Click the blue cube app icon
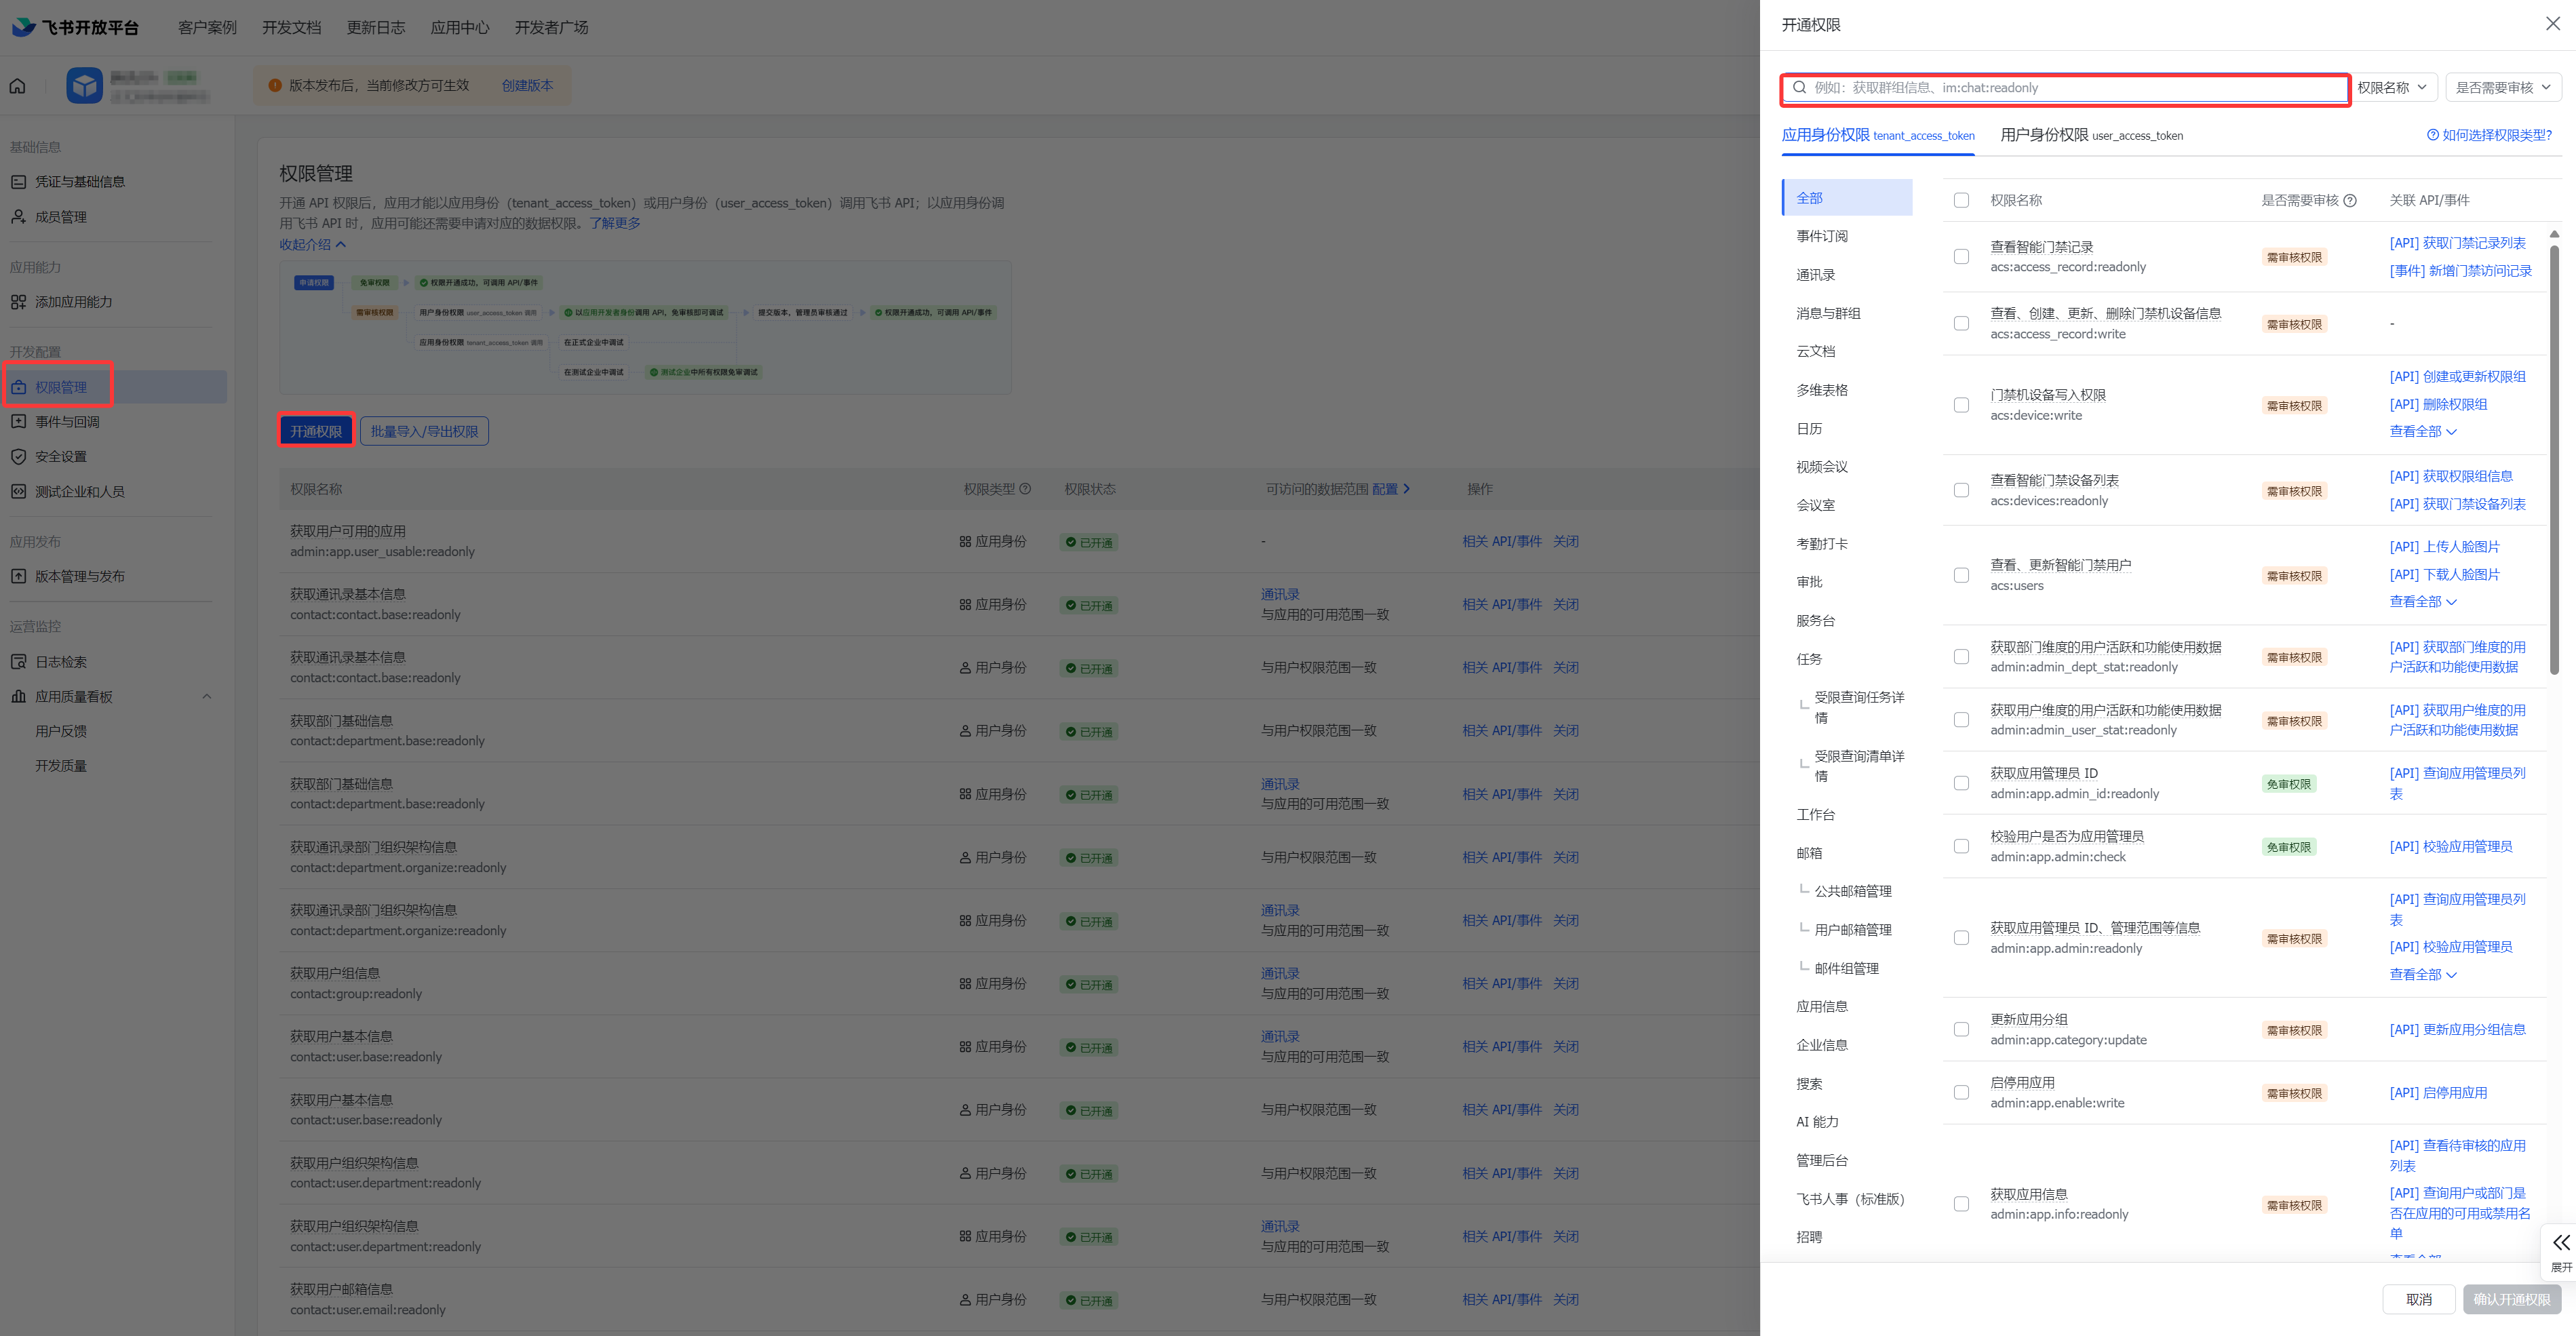This screenshot has width=2576, height=1336. pyautogui.click(x=84, y=86)
